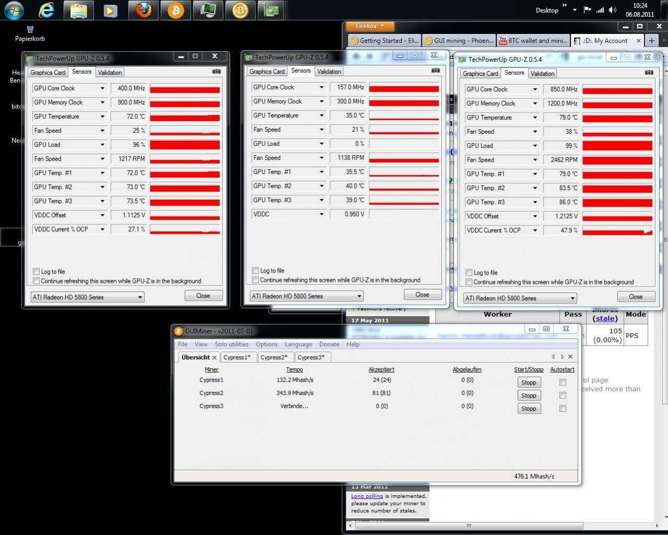668x535 pixels.
Task: Toggle Log to file in left GPU-Z window
Action: (36, 271)
